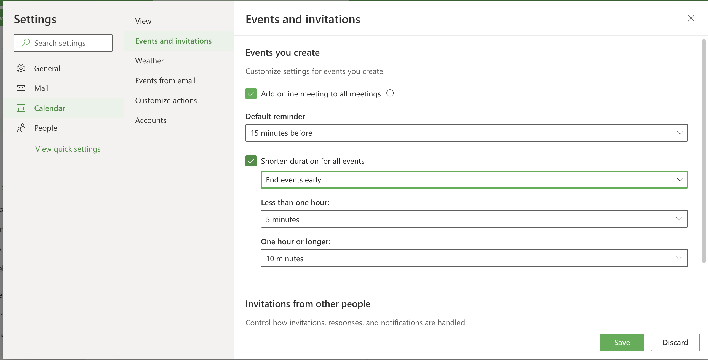Open View quick settings
This screenshot has width=708, height=360.
click(x=68, y=149)
